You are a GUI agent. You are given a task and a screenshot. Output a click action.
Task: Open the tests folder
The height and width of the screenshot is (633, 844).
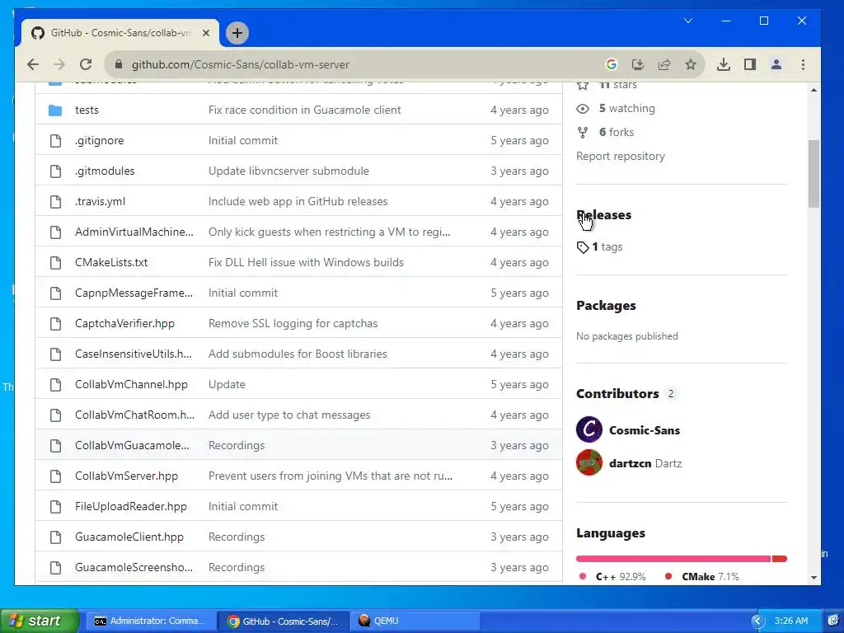(x=87, y=110)
